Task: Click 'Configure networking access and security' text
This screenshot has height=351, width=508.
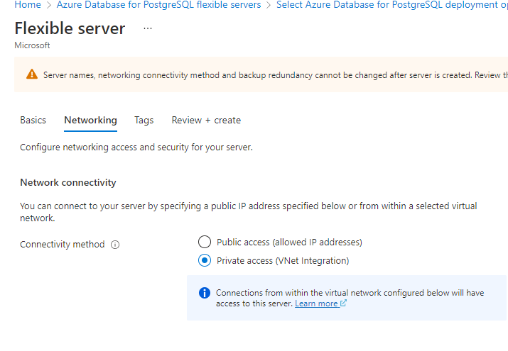Action: [136, 147]
